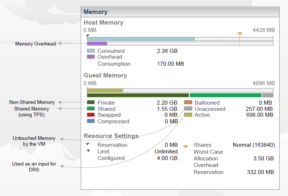The width and height of the screenshot is (288, 196).
Task: Pick the gray Unaccessed legend swatch
Action: click(188, 109)
